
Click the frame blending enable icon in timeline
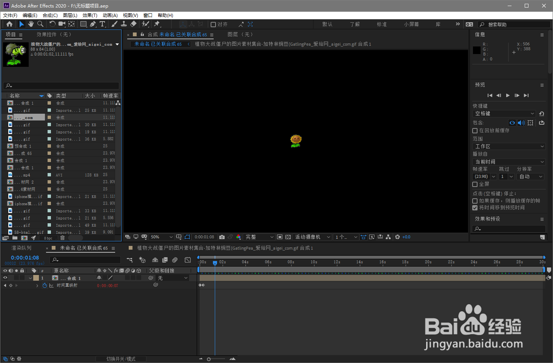(165, 260)
